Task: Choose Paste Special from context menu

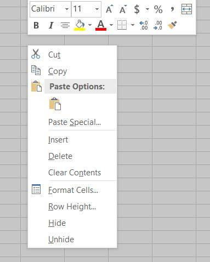Action: (x=75, y=122)
